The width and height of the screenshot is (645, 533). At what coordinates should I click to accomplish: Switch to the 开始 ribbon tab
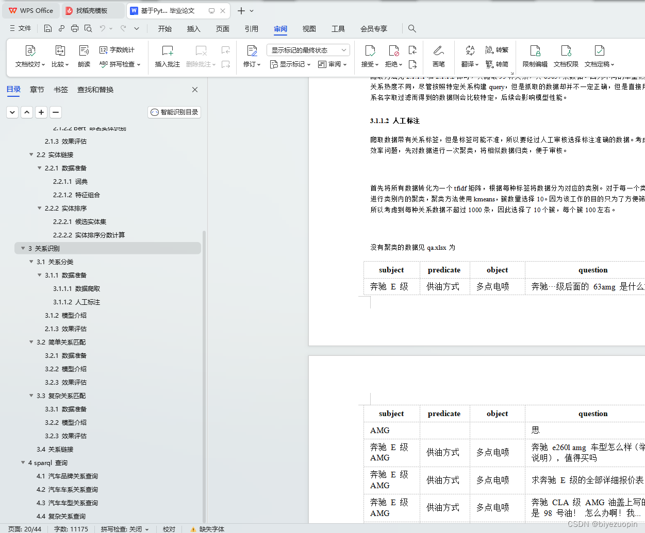click(x=165, y=29)
